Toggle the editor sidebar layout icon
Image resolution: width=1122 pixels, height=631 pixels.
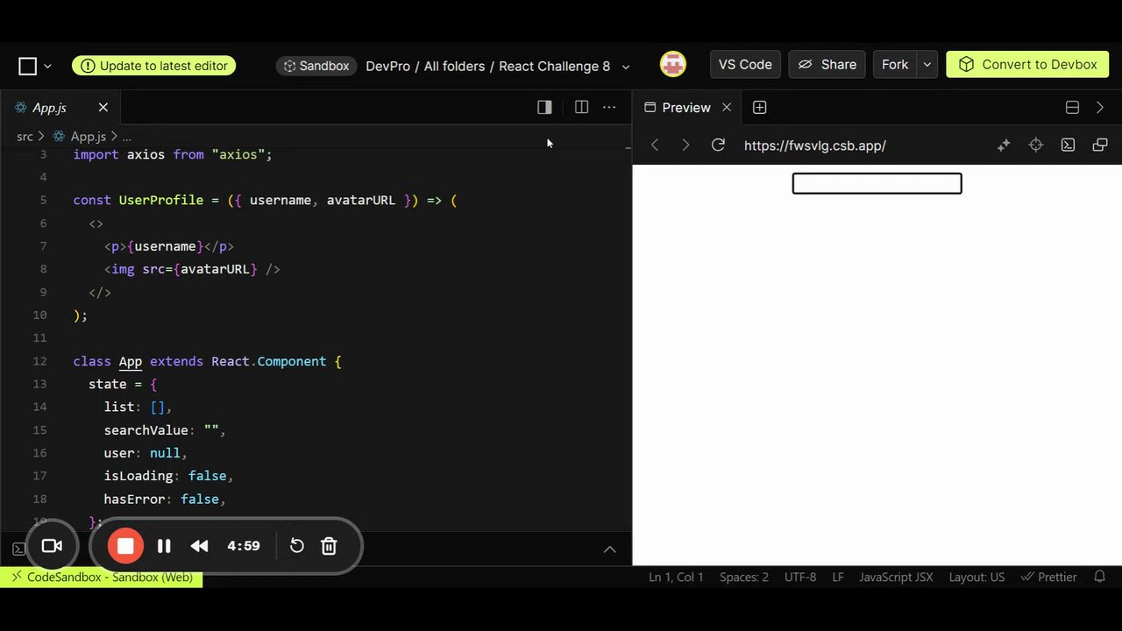tap(544, 107)
